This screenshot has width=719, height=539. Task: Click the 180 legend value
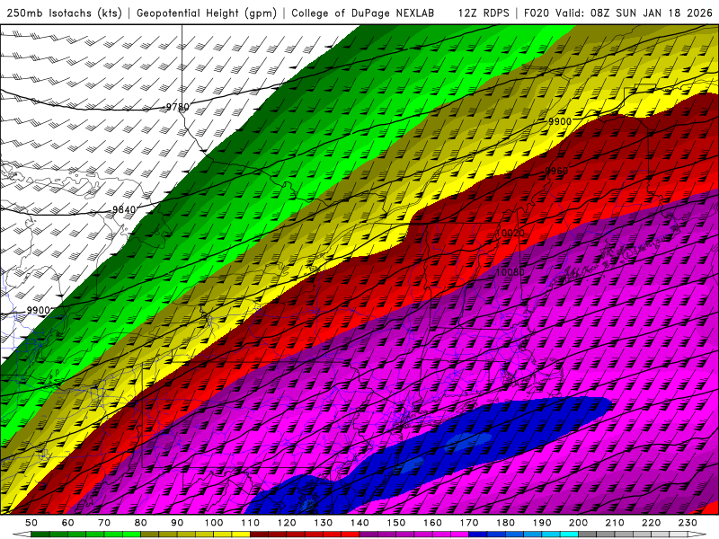505,523
